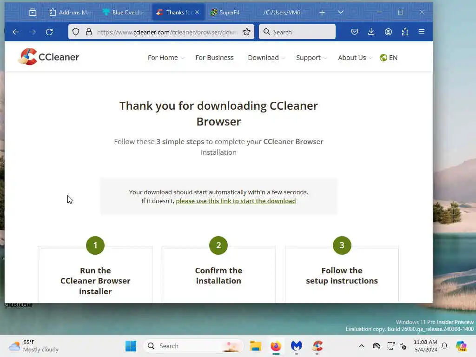Viewport: 476px width, 357px height.
Task: Switch to the Blue Overdose tab
Action: coord(125,13)
